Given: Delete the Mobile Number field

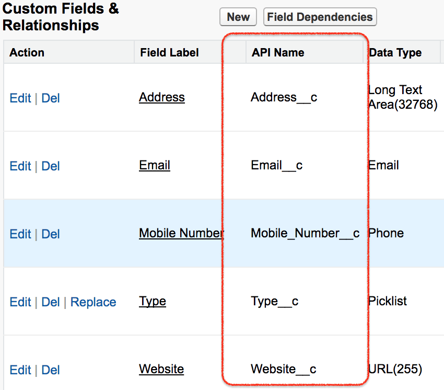Looking at the screenshot, I should coord(51,234).
